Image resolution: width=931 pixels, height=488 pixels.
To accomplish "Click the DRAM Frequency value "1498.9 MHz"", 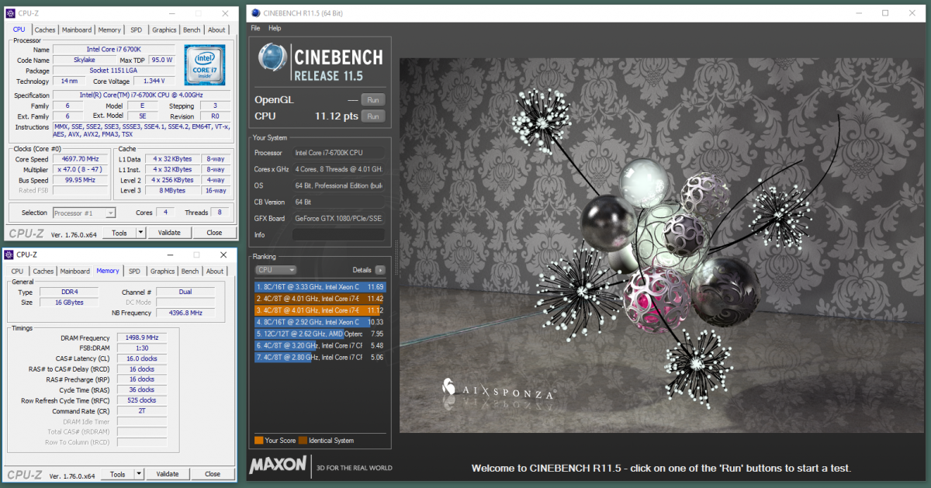I will tap(140, 337).
